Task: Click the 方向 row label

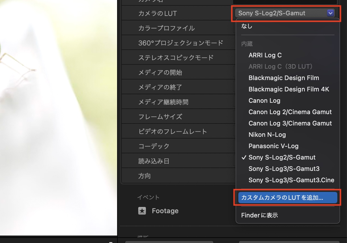Action: [144, 176]
